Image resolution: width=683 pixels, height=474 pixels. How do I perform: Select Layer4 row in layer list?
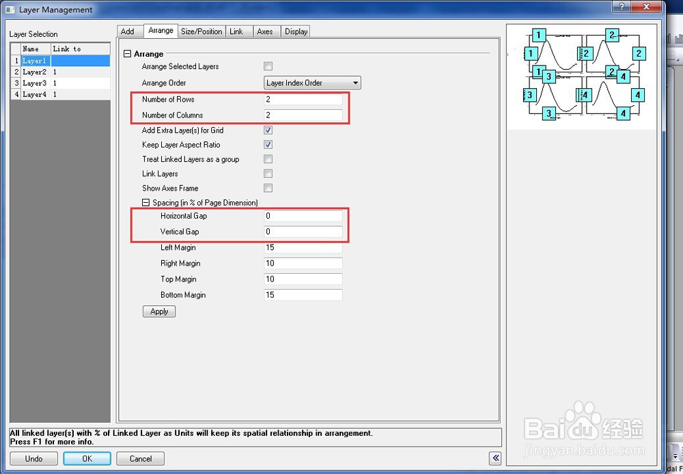coord(61,94)
